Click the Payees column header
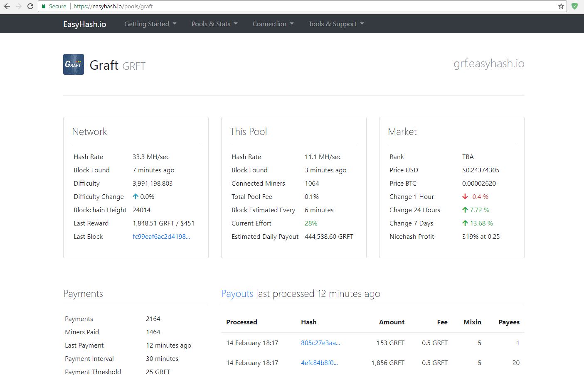584x375 pixels. tap(509, 322)
